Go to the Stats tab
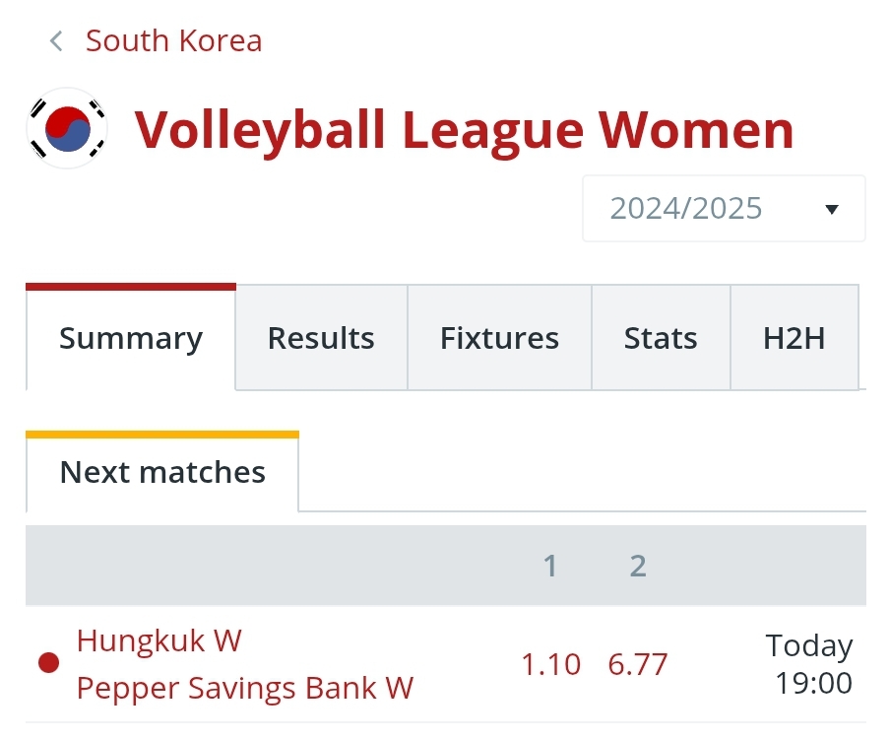This screenshot has width=890, height=740. point(661,339)
